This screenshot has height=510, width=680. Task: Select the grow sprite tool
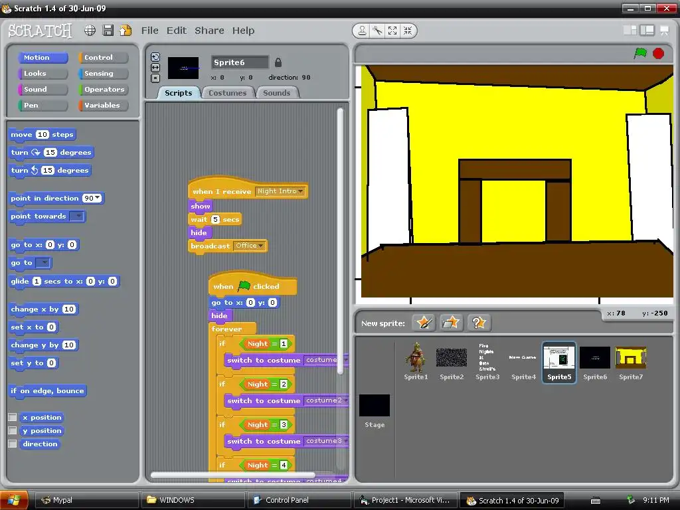click(x=392, y=31)
